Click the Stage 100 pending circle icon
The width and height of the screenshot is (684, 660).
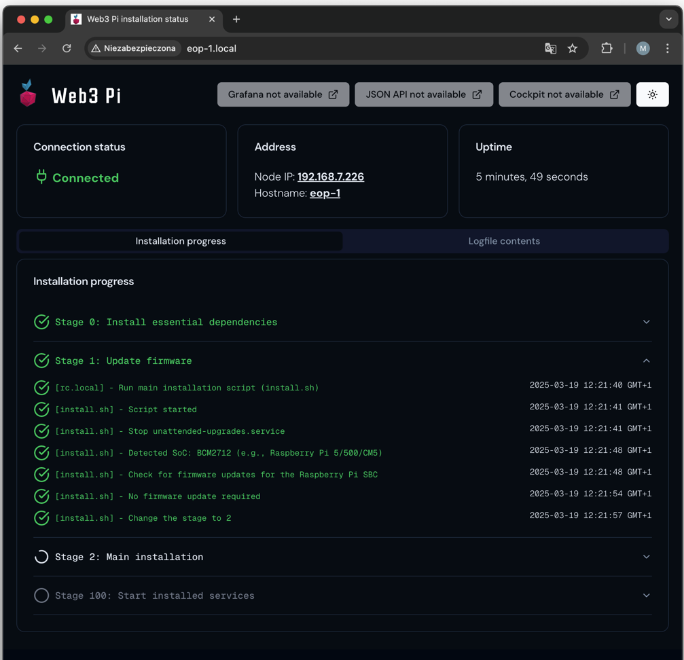(x=41, y=595)
